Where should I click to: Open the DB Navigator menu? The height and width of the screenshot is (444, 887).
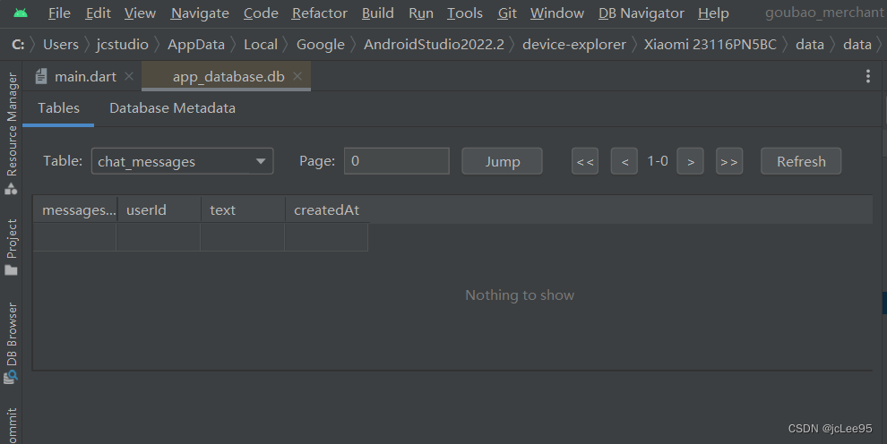(x=642, y=13)
